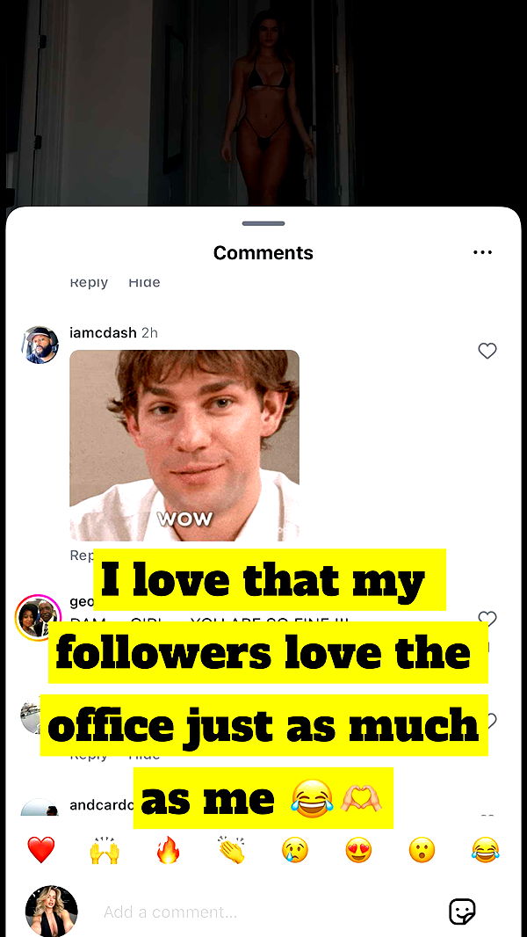Focus the Add a comment field
The height and width of the screenshot is (937, 527).
click(x=263, y=912)
